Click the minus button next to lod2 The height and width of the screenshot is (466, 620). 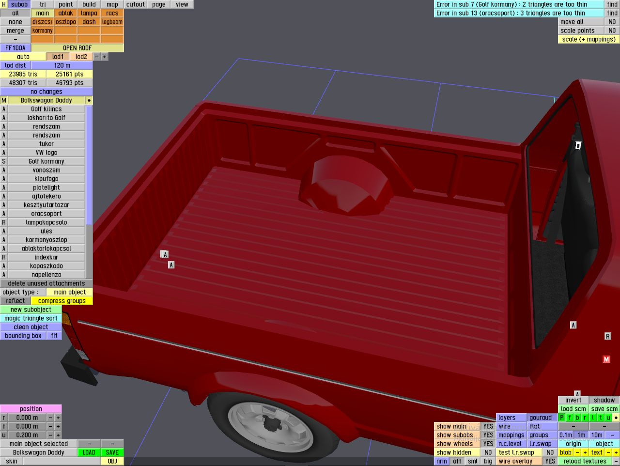pyautogui.click(x=97, y=57)
